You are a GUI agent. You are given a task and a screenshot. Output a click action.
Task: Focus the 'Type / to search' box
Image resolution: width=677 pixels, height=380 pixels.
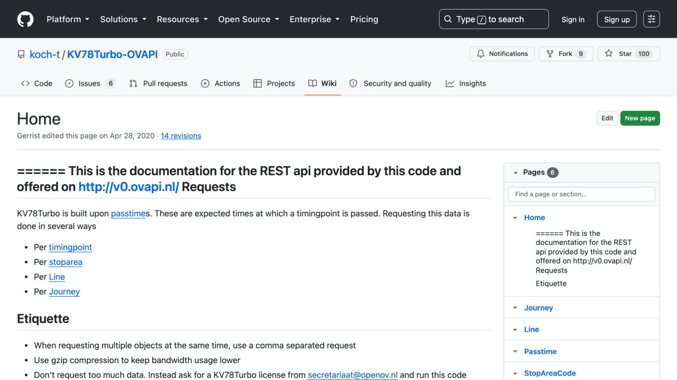[x=494, y=19]
